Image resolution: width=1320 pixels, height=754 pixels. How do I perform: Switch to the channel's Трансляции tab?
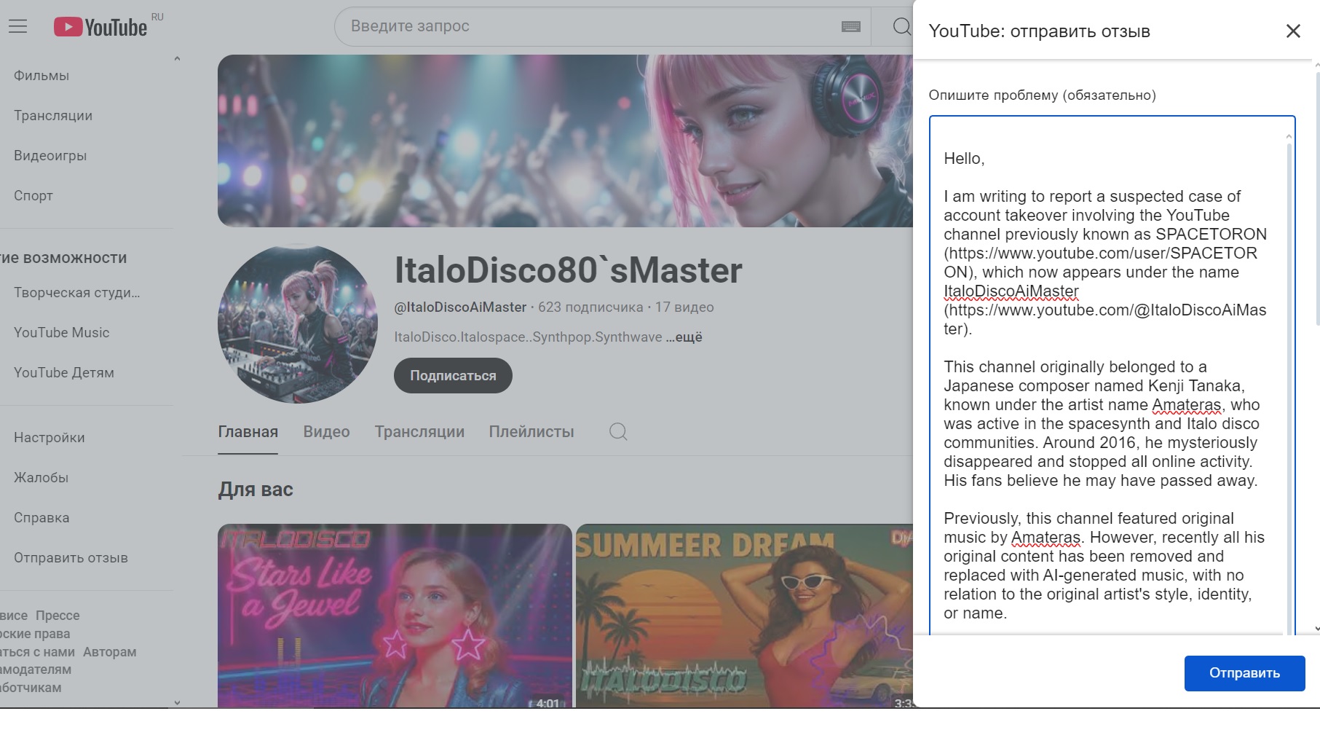(x=419, y=432)
